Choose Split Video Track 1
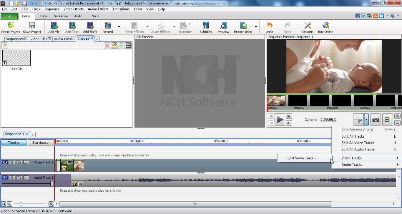402x214 pixels. point(305,158)
